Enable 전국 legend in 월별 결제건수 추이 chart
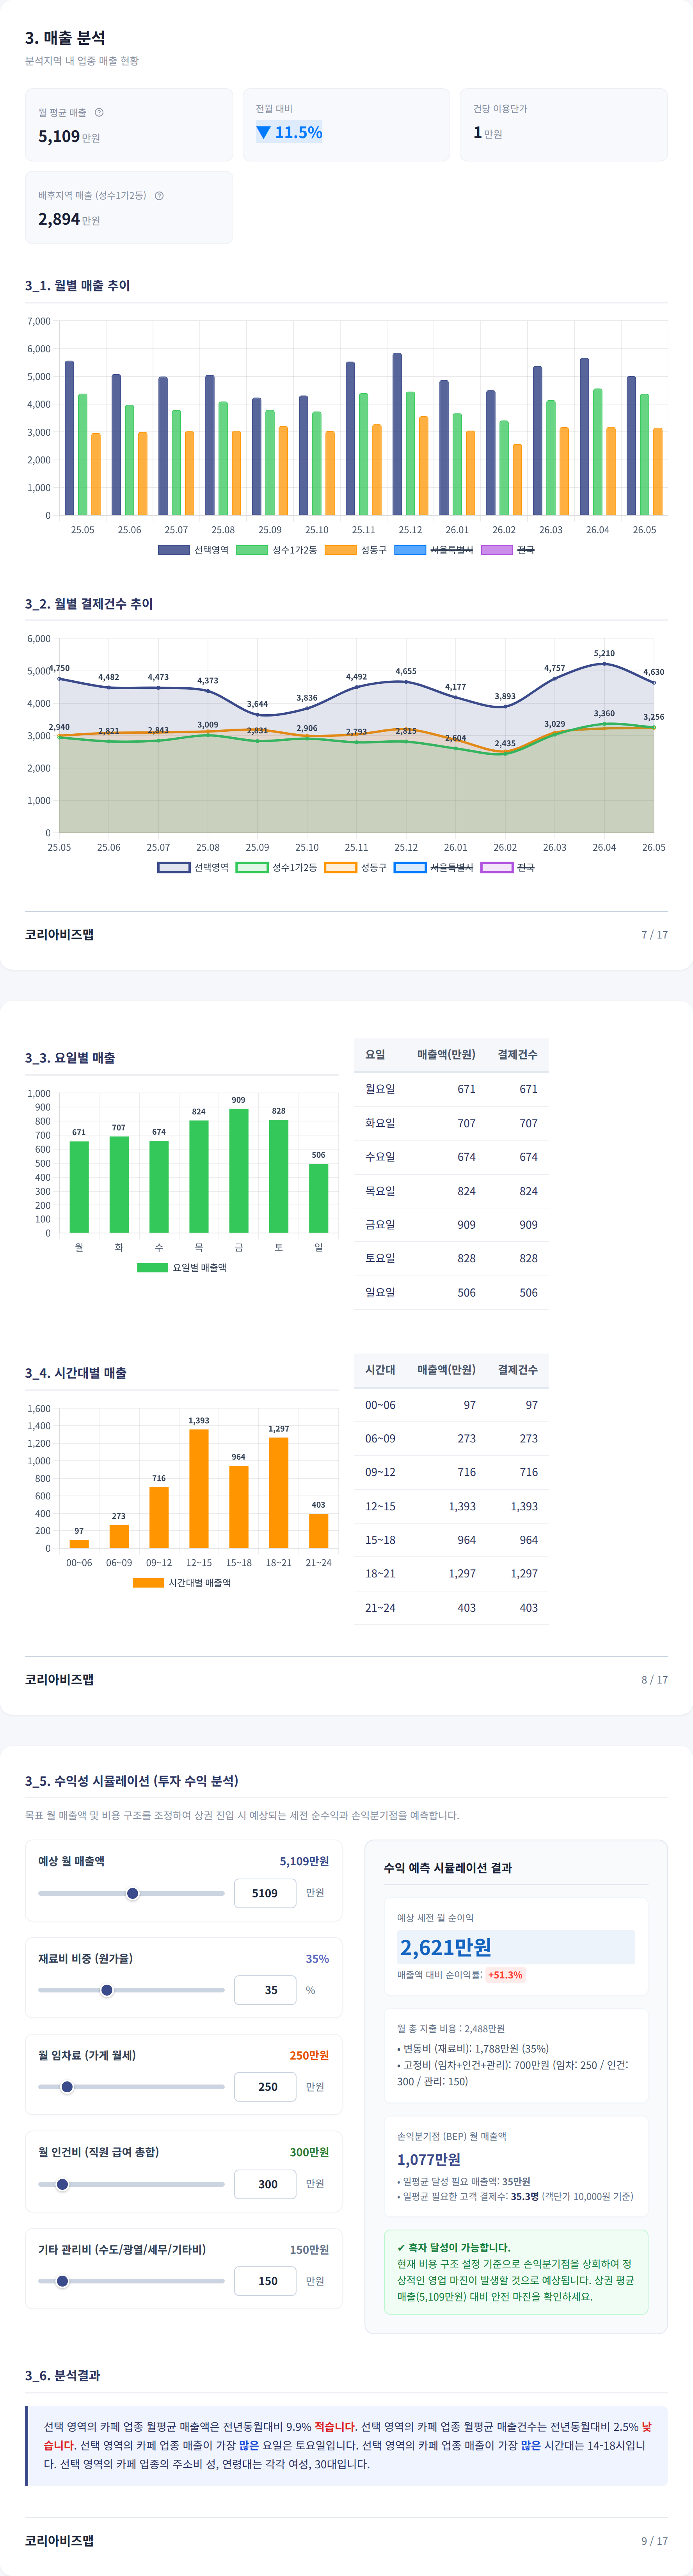Viewport: 693px width, 2576px height. [508, 867]
